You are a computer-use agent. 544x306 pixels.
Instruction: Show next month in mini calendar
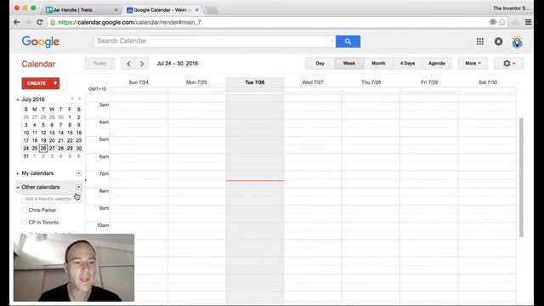click(x=79, y=99)
